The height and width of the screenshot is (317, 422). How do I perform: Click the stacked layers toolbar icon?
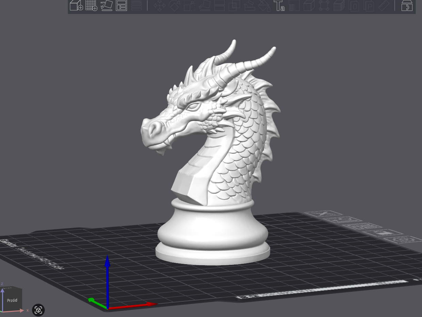pyautogui.click(x=339, y=6)
